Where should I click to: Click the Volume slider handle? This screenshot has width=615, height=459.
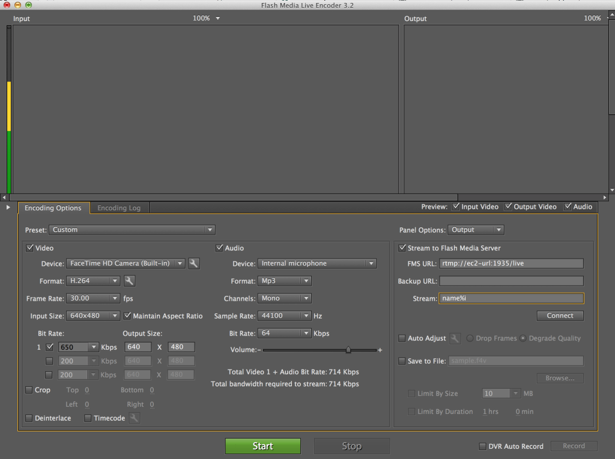(x=348, y=350)
